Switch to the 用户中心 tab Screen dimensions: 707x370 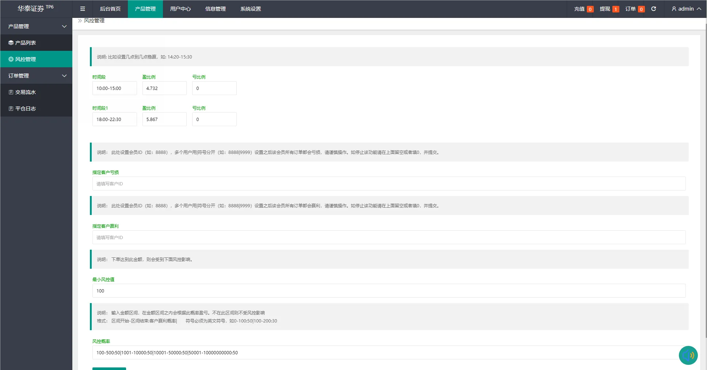pyautogui.click(x=180, y=9)
